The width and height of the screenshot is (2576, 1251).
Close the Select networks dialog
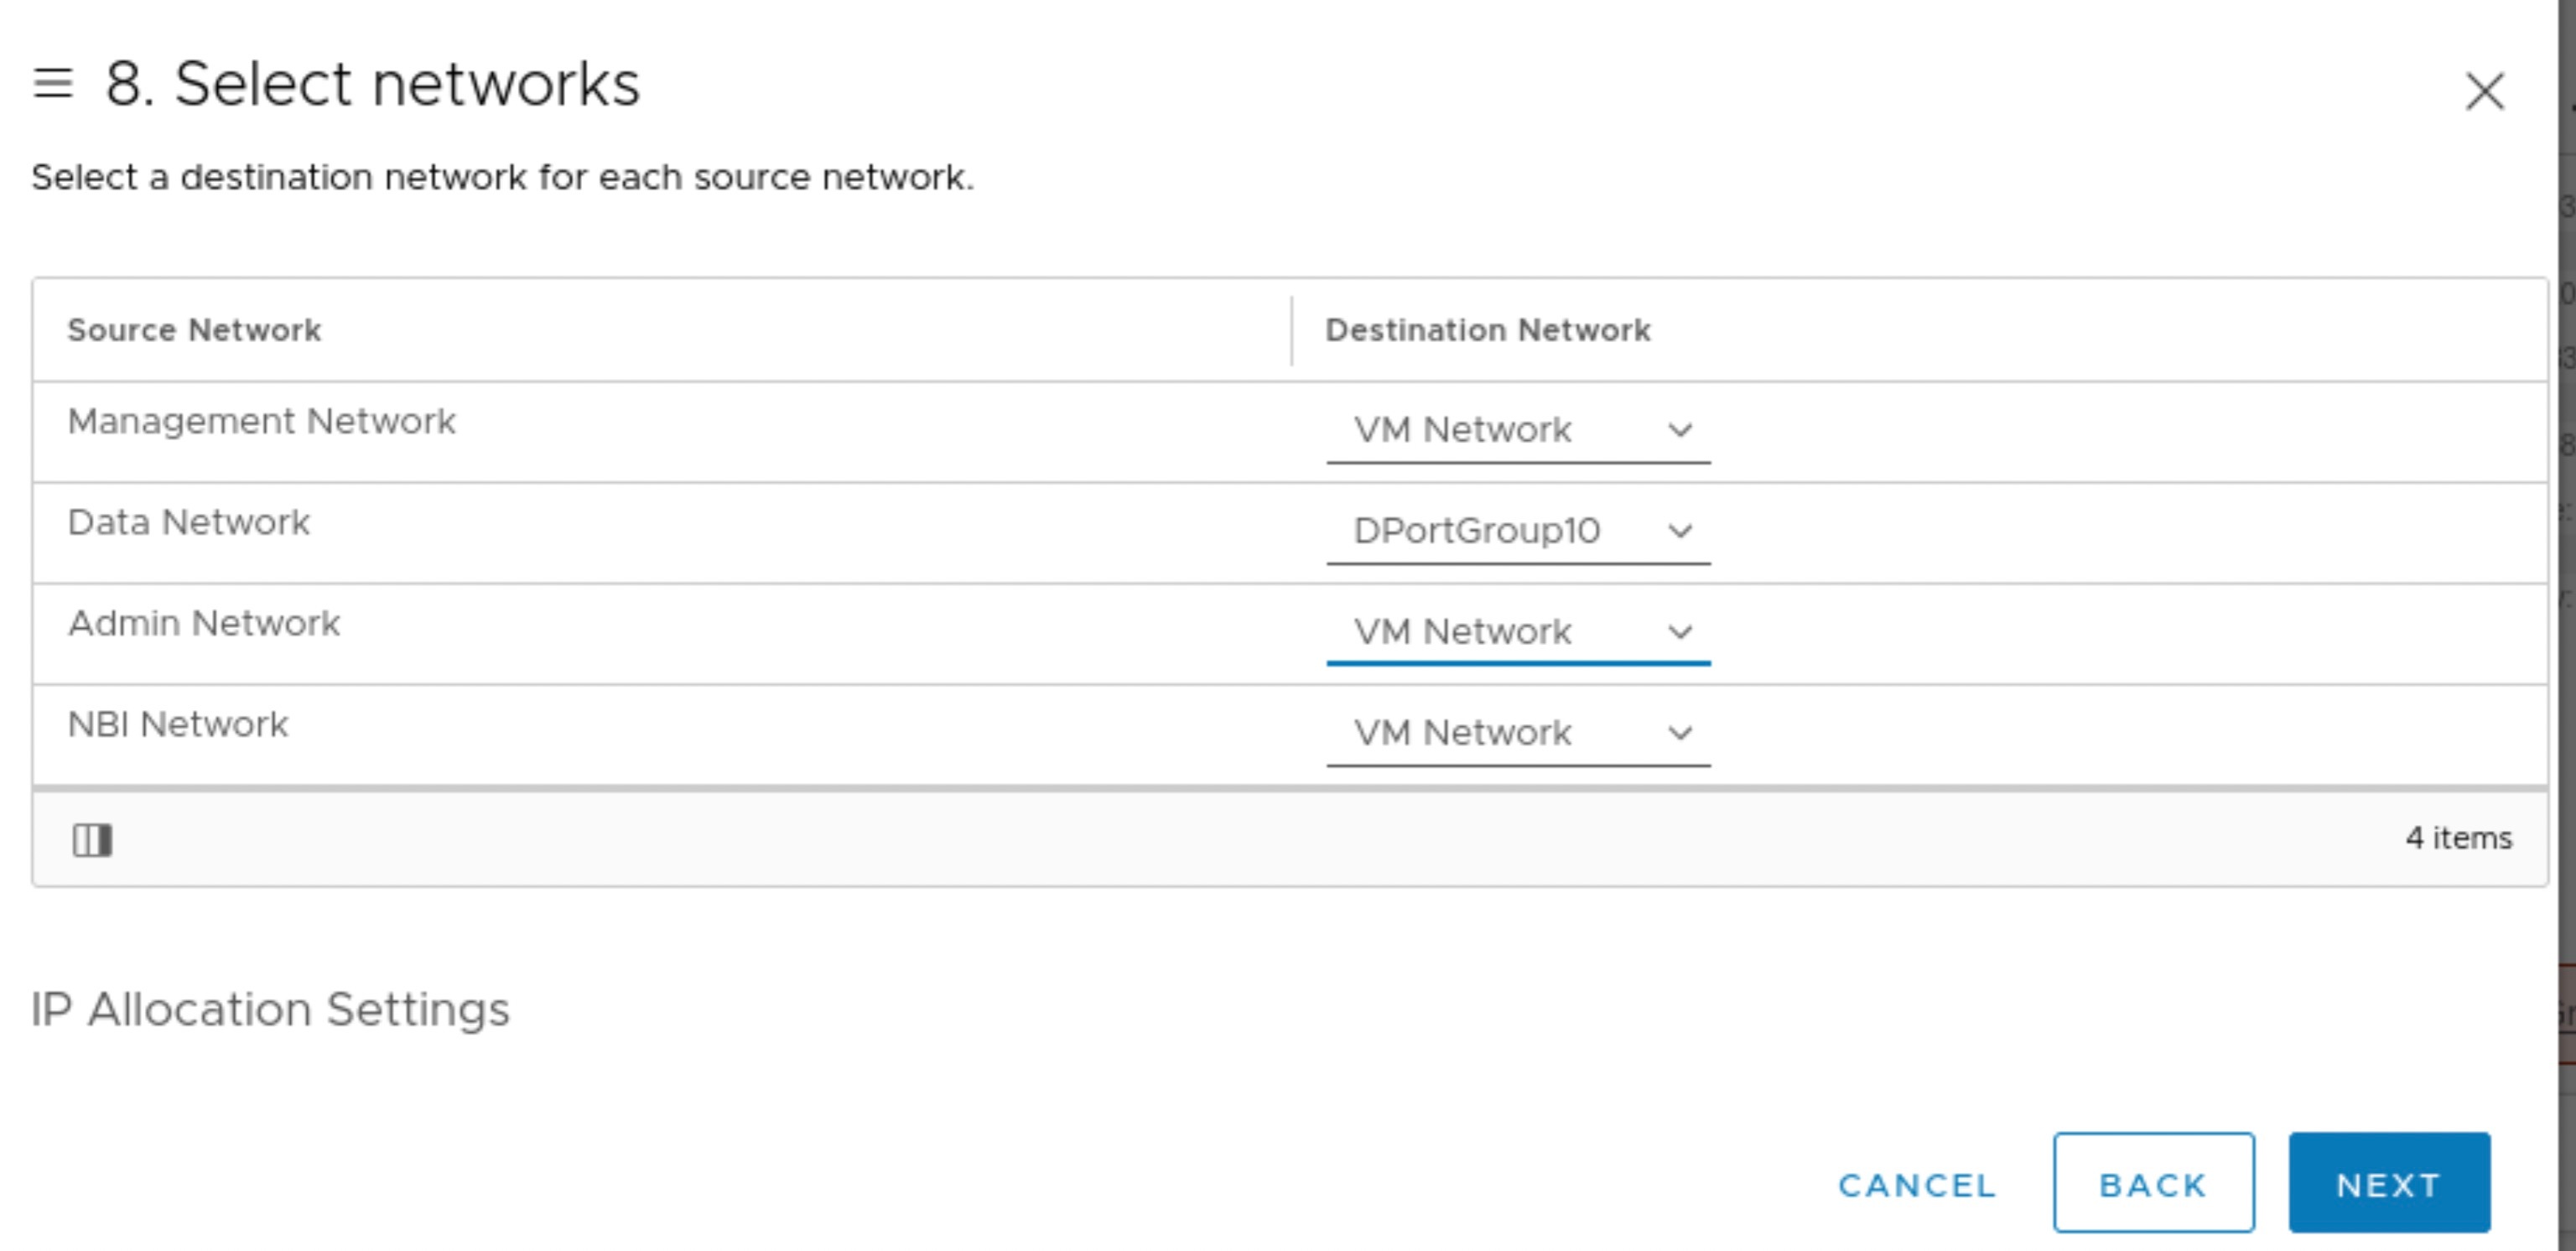(2487, 92)
